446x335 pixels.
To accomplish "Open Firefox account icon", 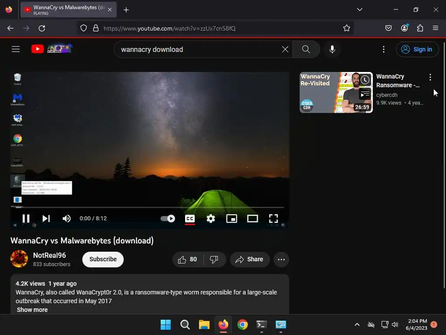I will coord(404,28).
